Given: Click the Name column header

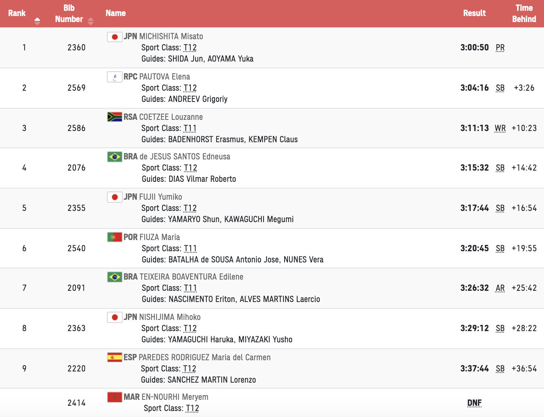Looking at the screenshot, I should tap(116, 13).
